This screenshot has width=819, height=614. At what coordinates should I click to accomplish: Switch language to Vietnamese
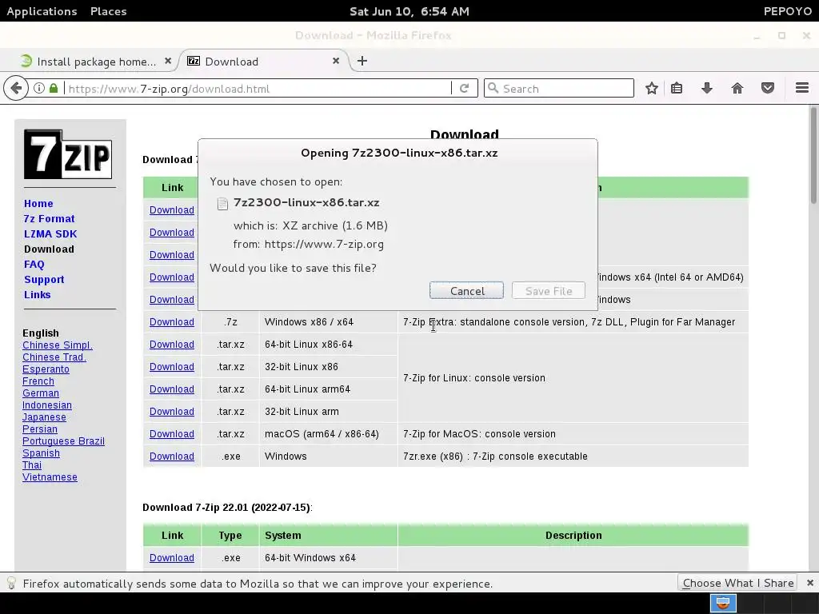(50, 477)
